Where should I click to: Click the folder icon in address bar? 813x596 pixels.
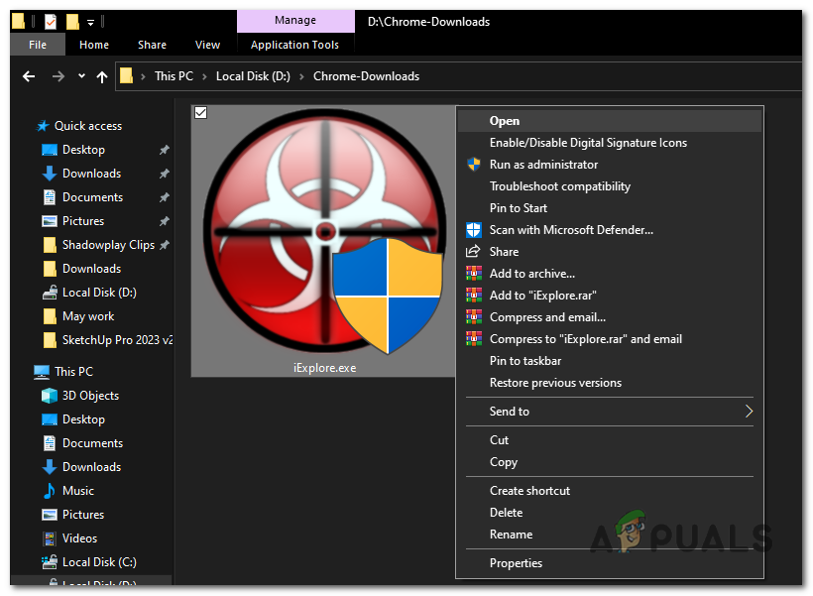click(126, 76)
